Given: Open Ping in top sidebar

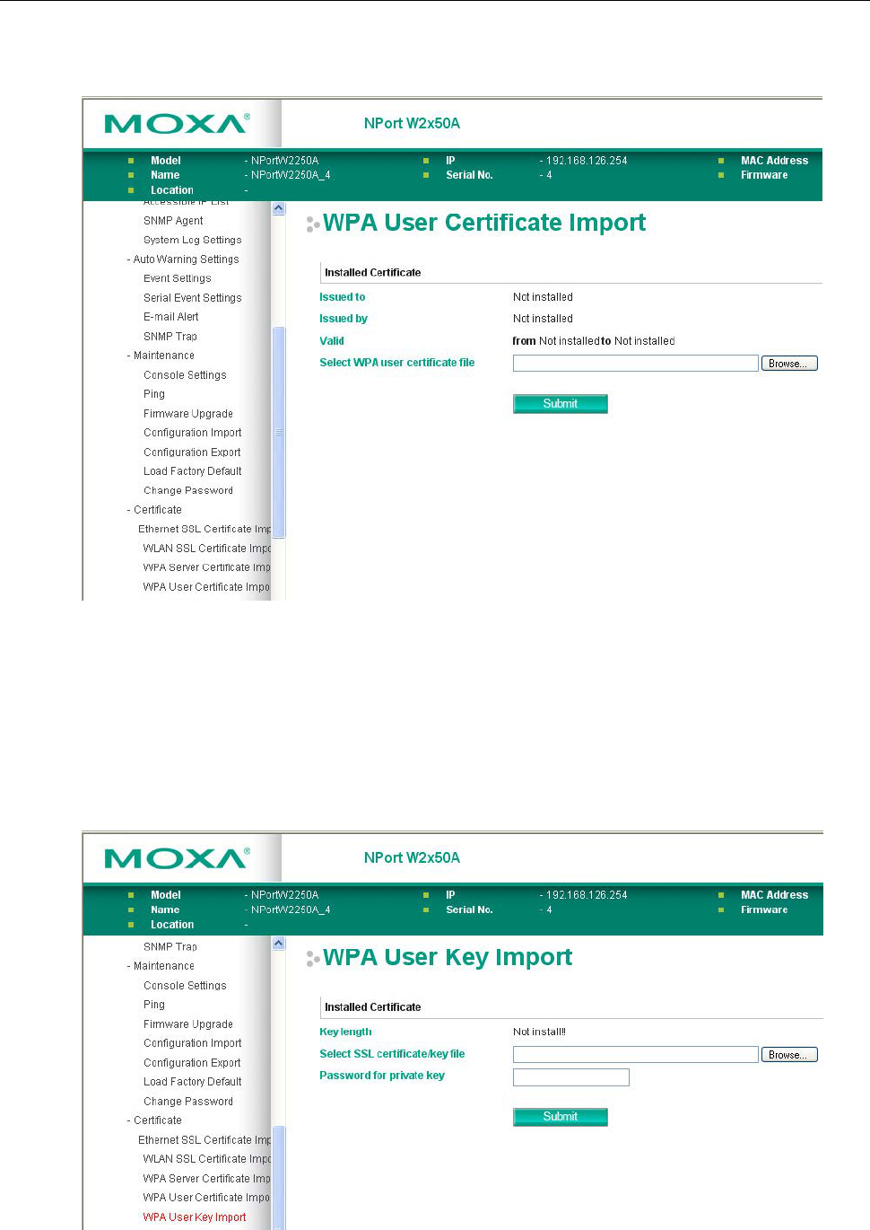Looking at the screenshot, I should point(154,394).
